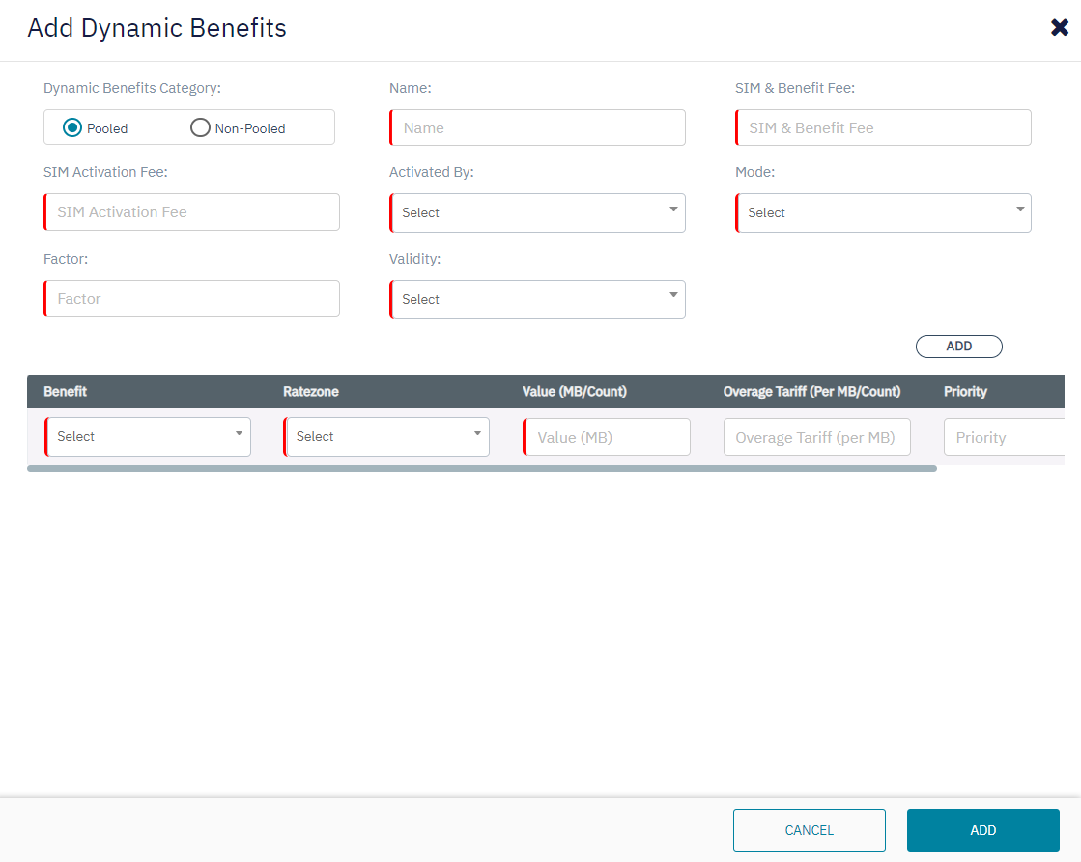Click the Value (MB) input field
1081x862 pixels.
(607, 437)
